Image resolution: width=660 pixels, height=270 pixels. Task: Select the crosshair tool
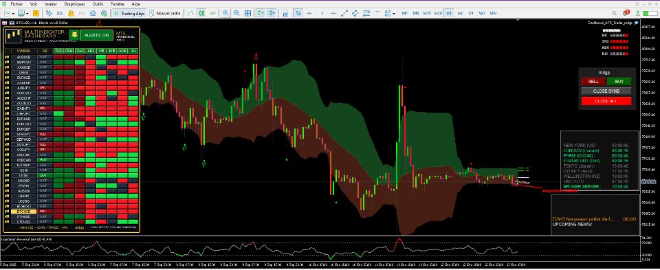tap(309, 14)
